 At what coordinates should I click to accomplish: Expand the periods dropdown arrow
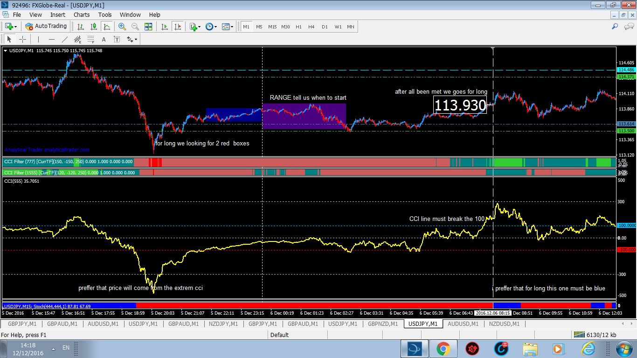point(215,27)
